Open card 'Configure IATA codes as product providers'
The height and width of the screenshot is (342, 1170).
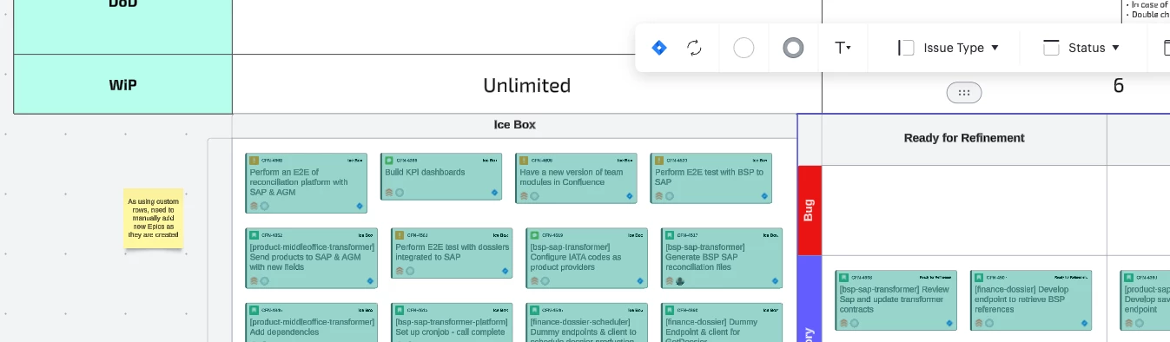(x=586, y=258)
